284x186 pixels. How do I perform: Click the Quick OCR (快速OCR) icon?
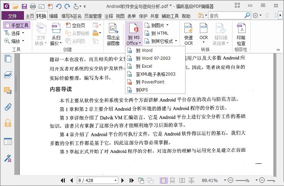[188, 34]
